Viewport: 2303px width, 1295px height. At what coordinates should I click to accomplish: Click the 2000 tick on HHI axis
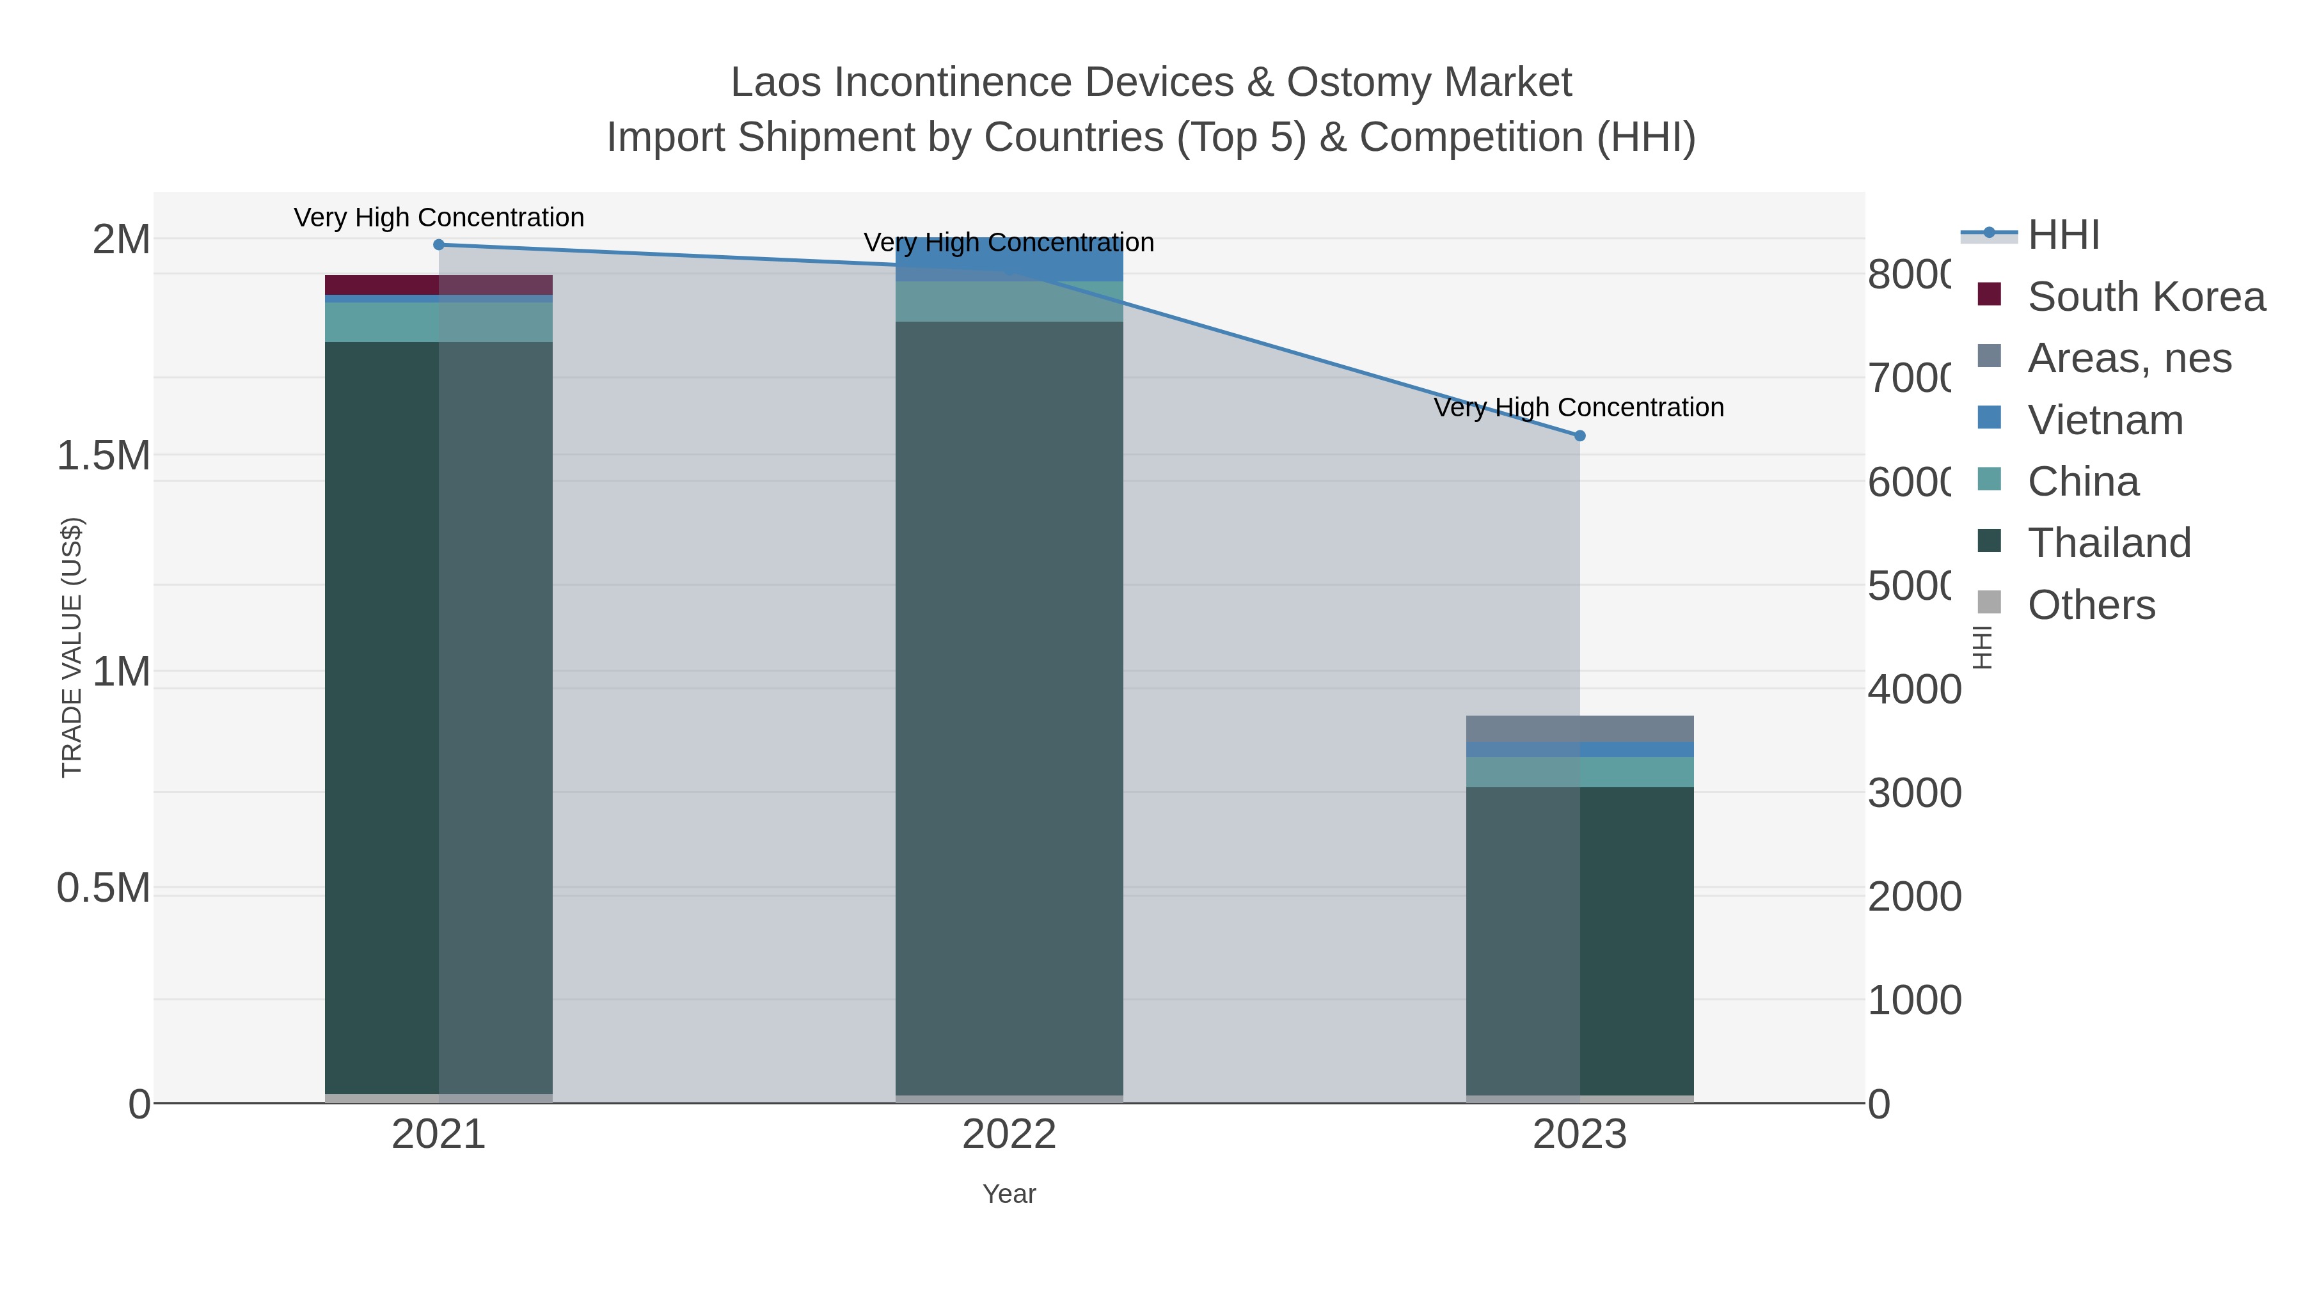click(x=1914, y=897)
